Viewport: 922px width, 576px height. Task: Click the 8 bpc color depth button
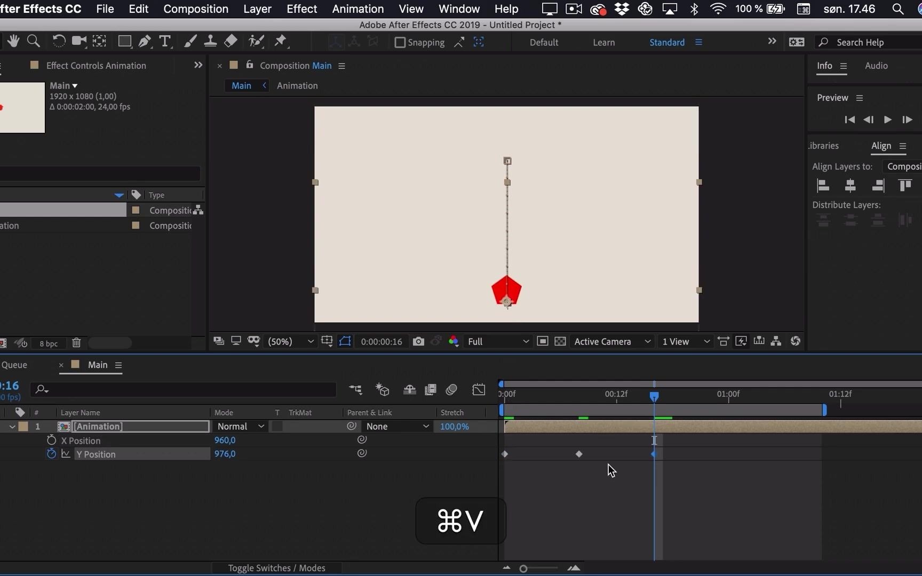coord(49,343)
